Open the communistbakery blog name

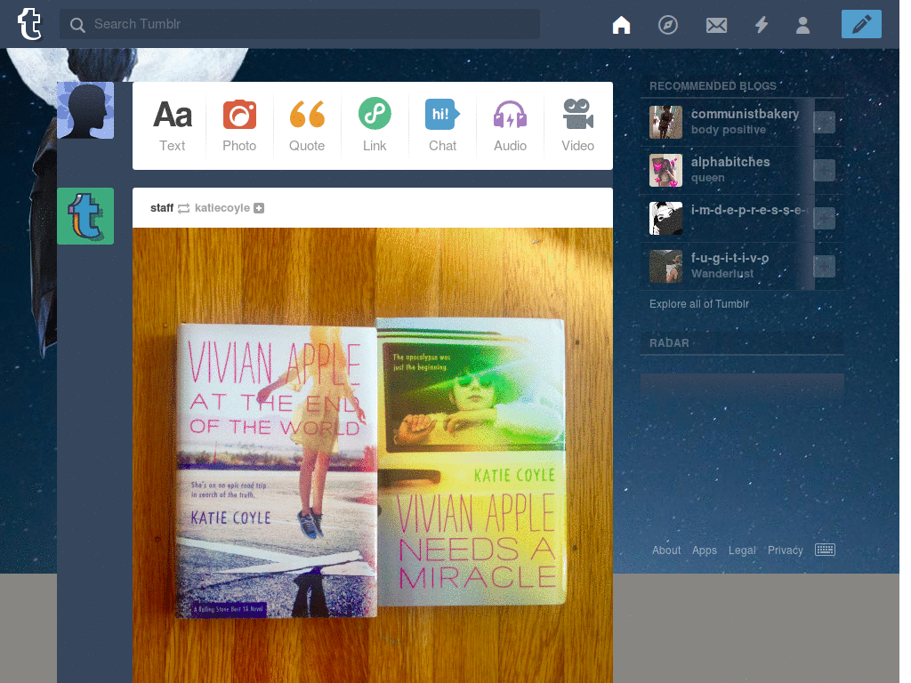point(745,114)
